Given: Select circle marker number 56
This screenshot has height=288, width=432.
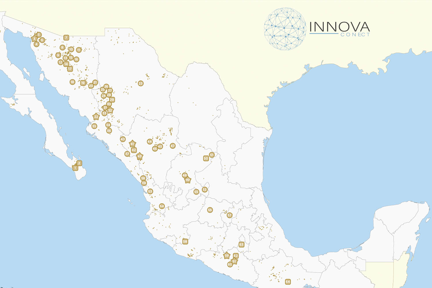Looking at the screenshot, I should [210, 210].
